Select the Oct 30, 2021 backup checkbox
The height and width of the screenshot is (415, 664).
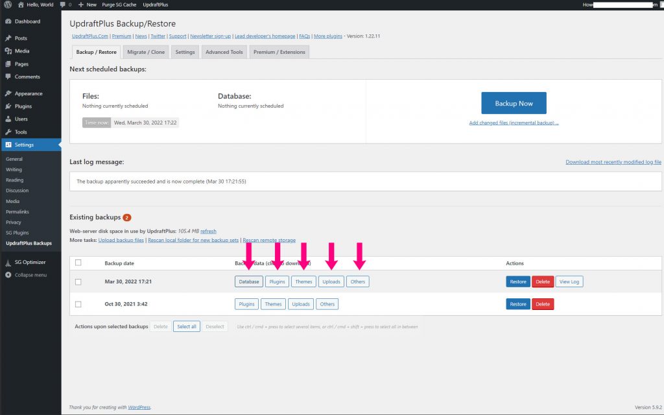[x=78, y=304]
